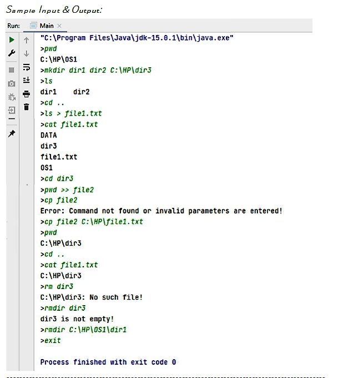
Task: Click the 'mkdir dir1 dir2 C:\HP\dir3' line
Action: [x=96, y=70]
